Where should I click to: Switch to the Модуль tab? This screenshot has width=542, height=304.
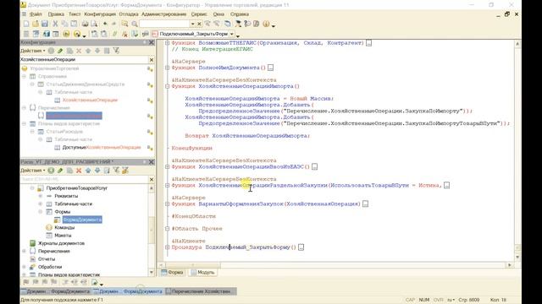point(203,272)
